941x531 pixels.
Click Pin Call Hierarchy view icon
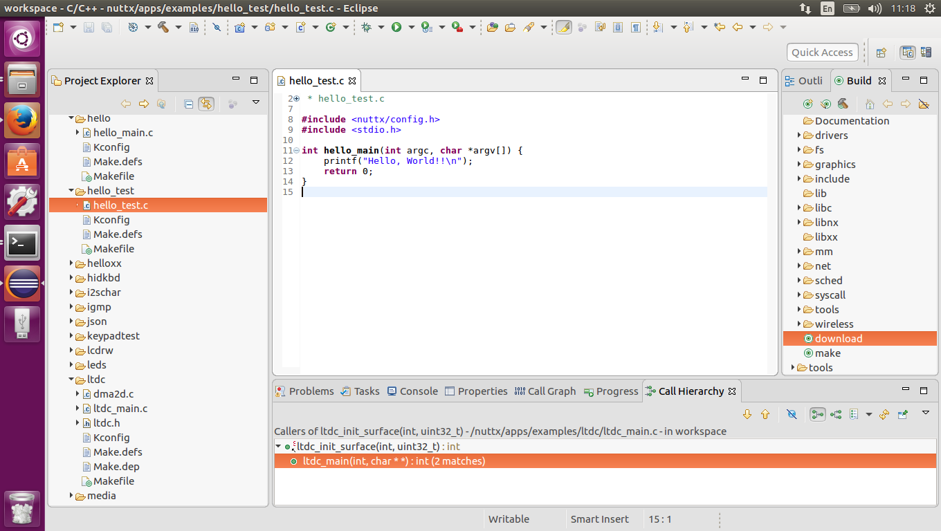(902, 414)
